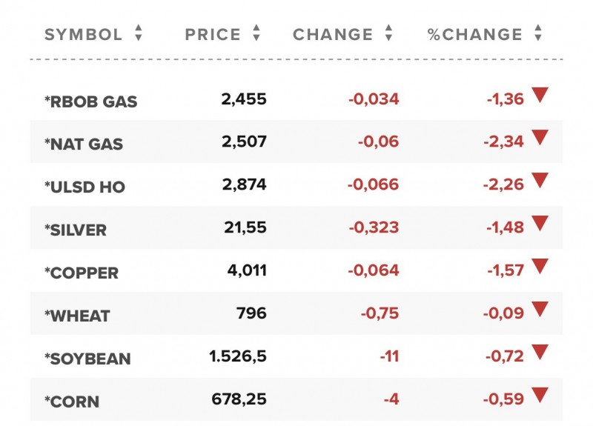
Task: Click red down triangle in RBOB GAS row
Action: [540, 94]
